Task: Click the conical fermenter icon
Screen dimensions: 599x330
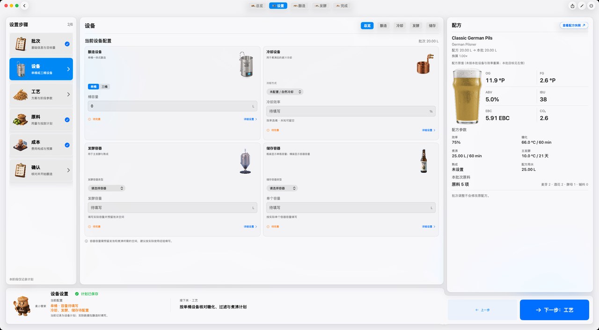Action: pyautogui.click(x=245, y=161)
